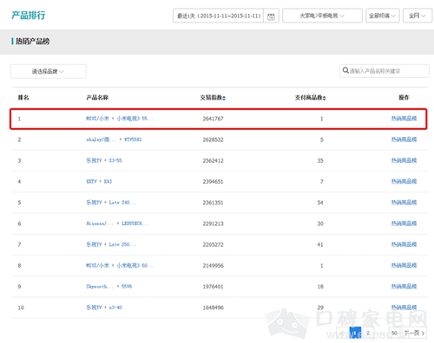The width and height of the screenshot is (434, 343).
Task: Click the 排名 column header
Action: pos(23,98)
